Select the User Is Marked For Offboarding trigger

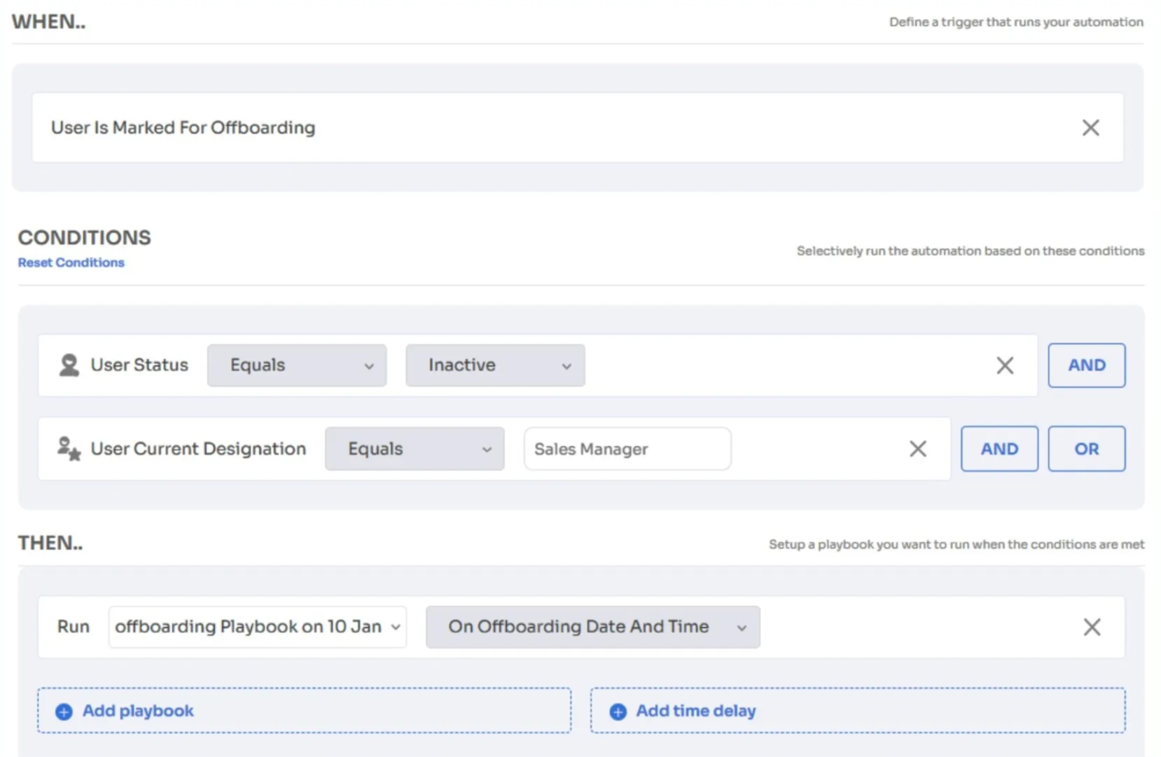click(578, 127)
